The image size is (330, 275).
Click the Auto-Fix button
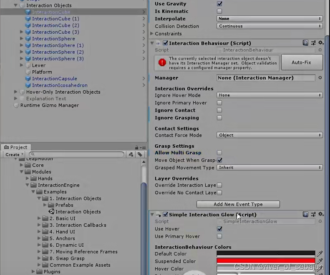(x=302, y=62)
